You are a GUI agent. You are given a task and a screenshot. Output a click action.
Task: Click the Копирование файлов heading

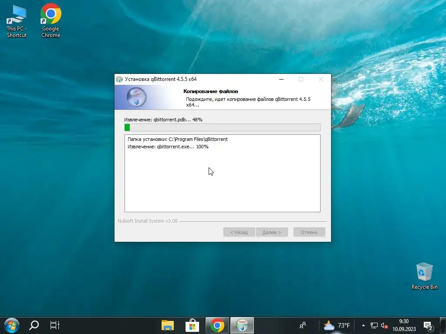coord(211,91)
